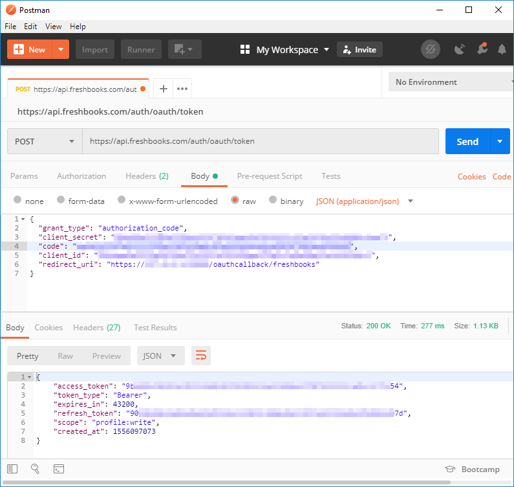Select the raw body radio button
Screen dimensions: 514x487
click(235, 199)
